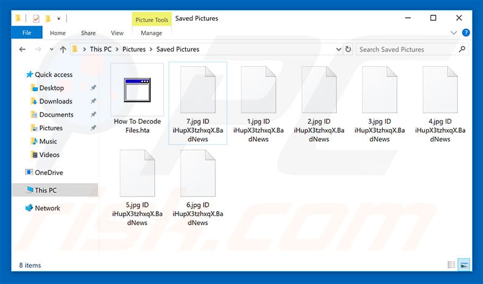This screenshot has height=284, width=483.
Task: Open Pictures in the navigation pane
Action: tap(46, 128)
